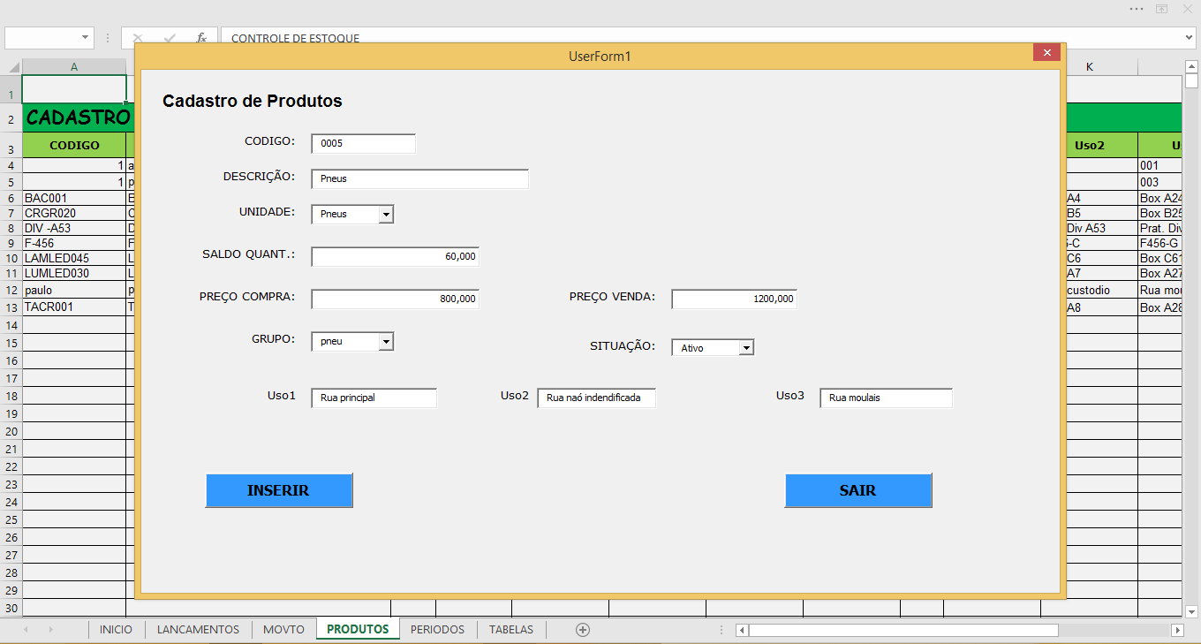Image resolution: width=1201 pixels, height=644 pixels.
Task: Click the New Sheet plus icon
Action: 582,629
